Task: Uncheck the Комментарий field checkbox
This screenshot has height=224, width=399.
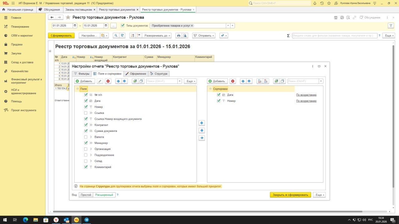Action: [86, 167]
